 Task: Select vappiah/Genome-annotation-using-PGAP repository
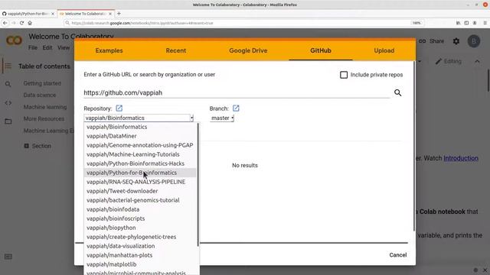coord(140,145)
